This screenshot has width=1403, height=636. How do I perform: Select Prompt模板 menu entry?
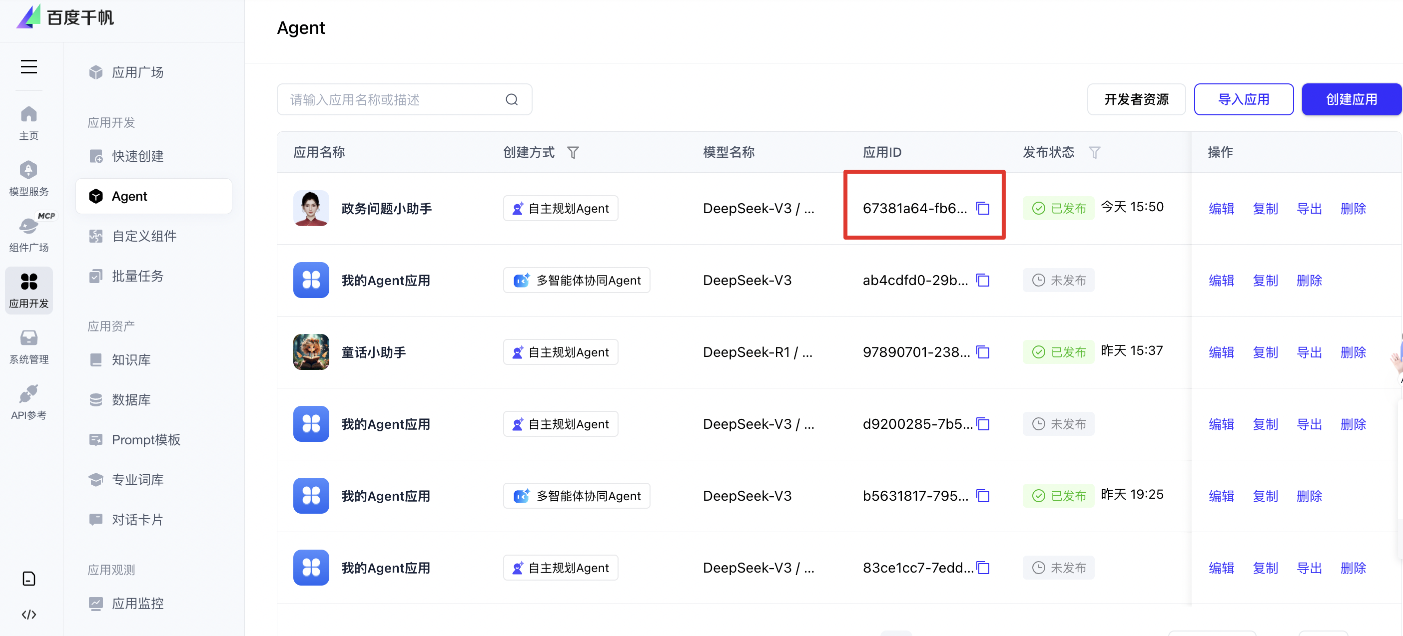[145, 440]
